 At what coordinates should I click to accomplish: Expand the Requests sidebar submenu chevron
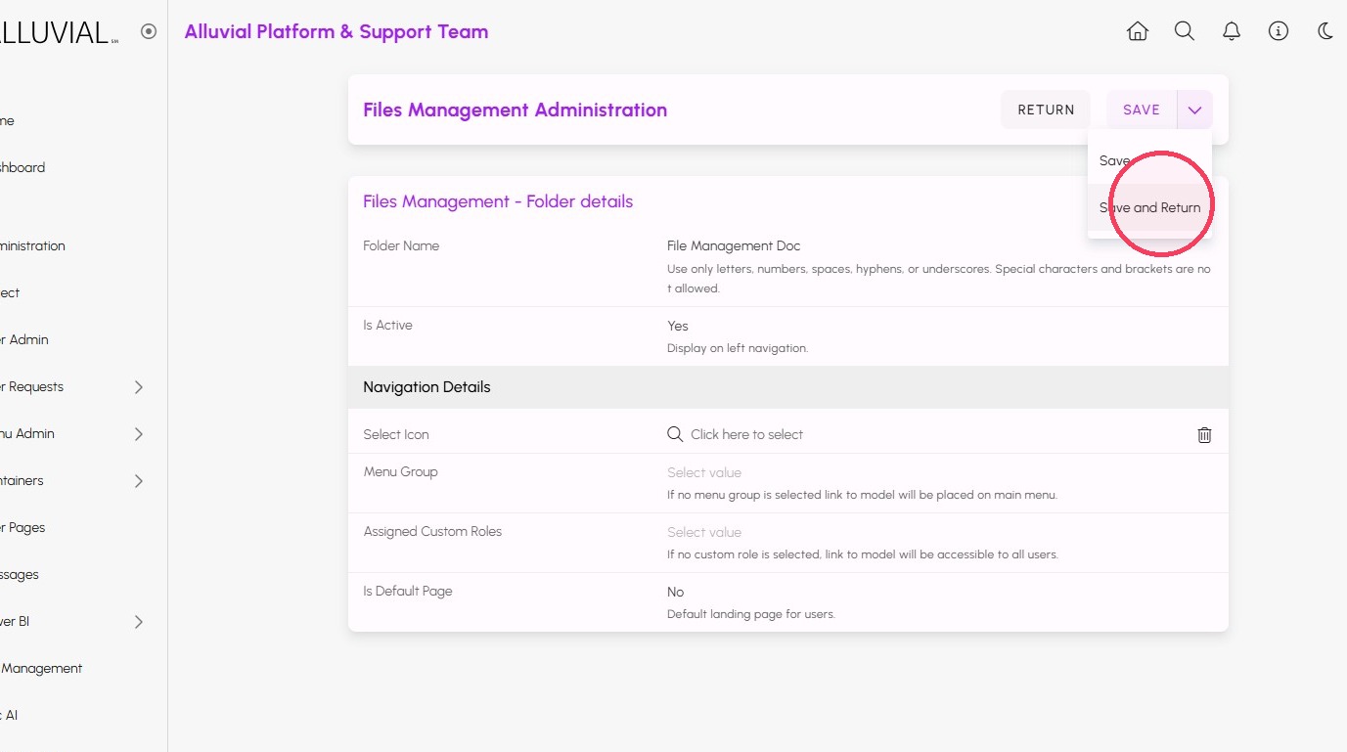click(139, 387)
